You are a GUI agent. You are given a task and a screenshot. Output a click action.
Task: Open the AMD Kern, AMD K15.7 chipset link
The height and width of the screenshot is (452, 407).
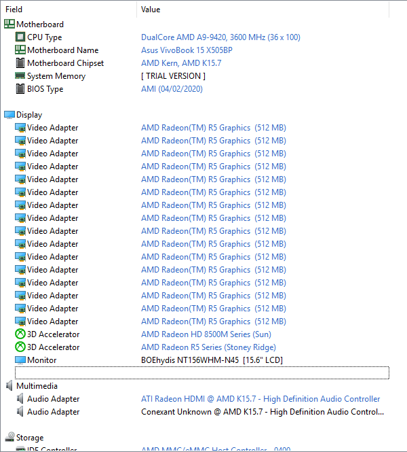click(x=181, y=63)
